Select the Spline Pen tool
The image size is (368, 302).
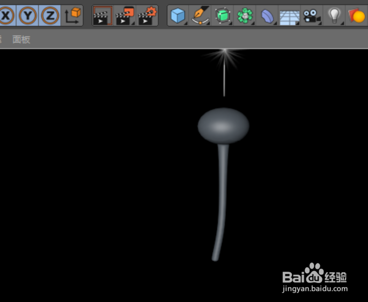tap(200, 15)
